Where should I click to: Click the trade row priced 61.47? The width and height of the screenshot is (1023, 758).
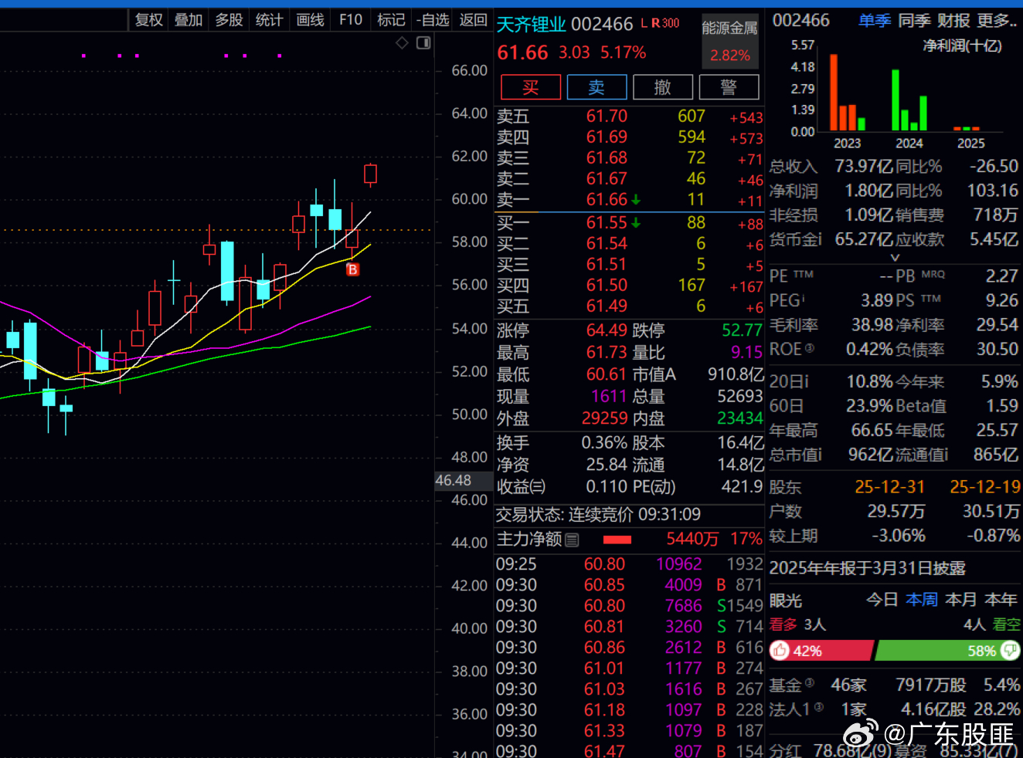click(630, 750)
